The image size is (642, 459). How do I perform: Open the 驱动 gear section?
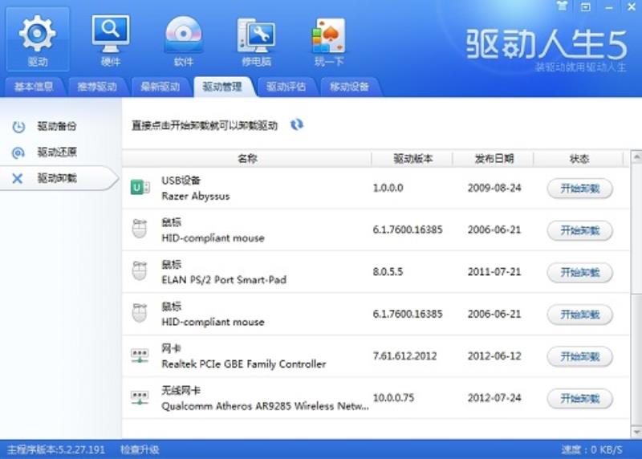[37, 39]
